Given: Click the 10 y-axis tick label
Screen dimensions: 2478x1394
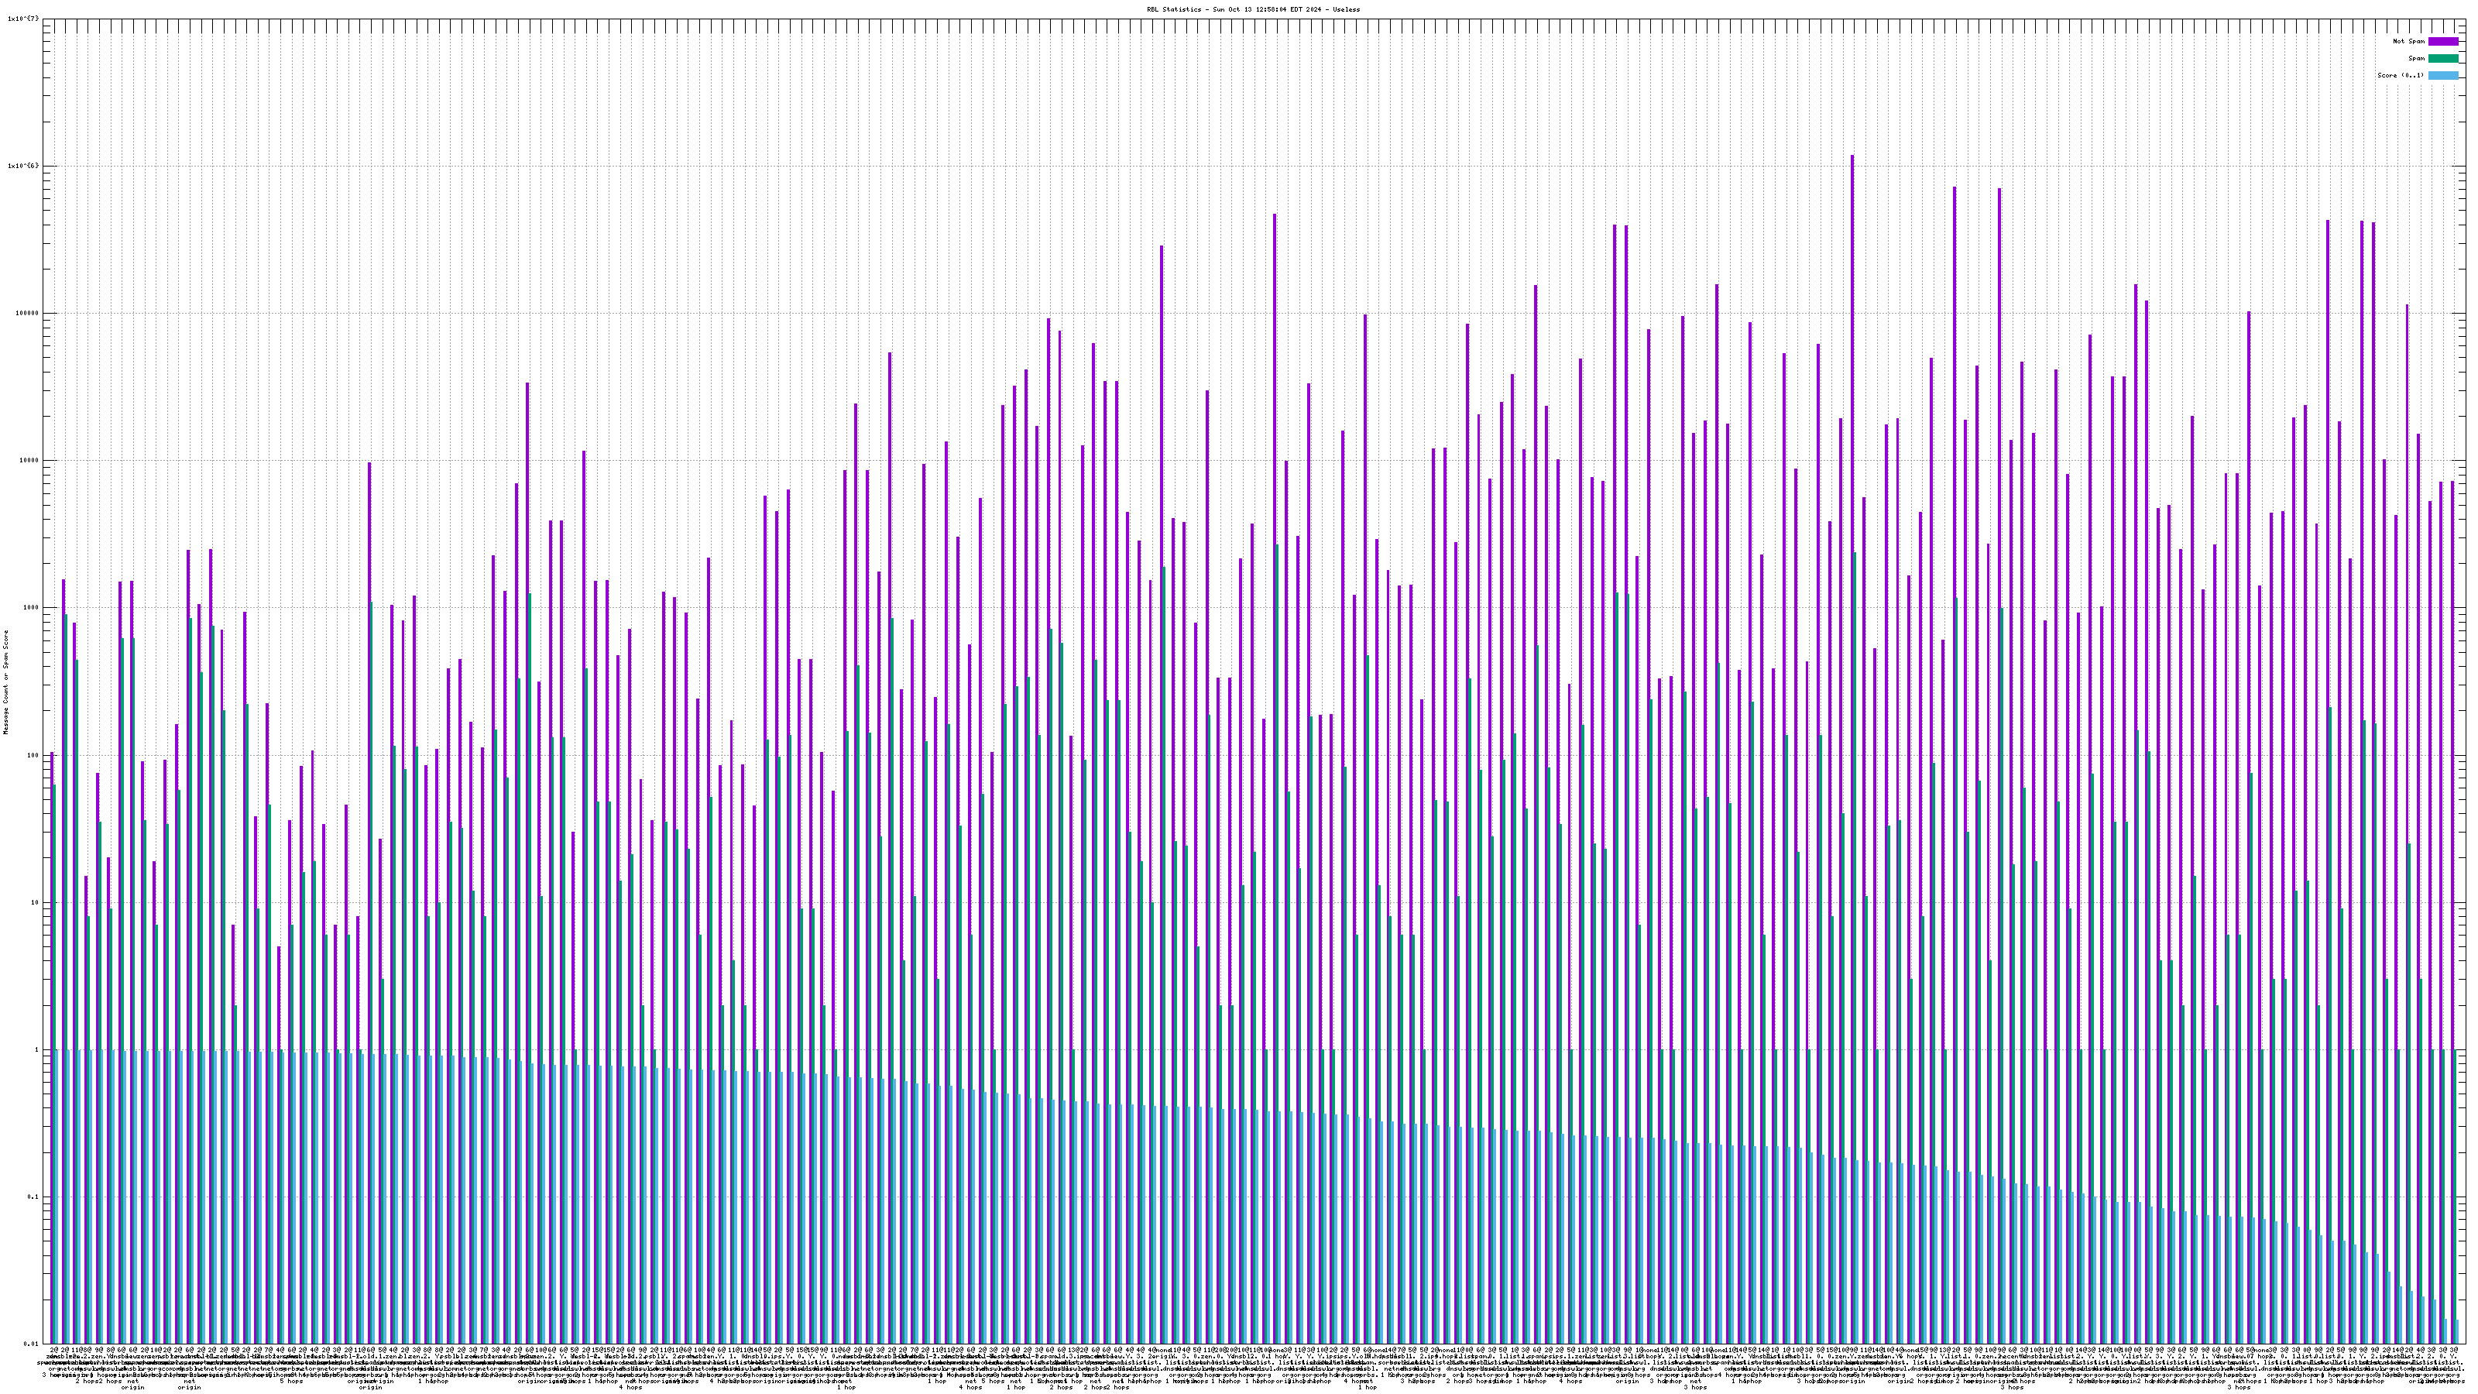Looking at the screenshot, I should [35, 902].
